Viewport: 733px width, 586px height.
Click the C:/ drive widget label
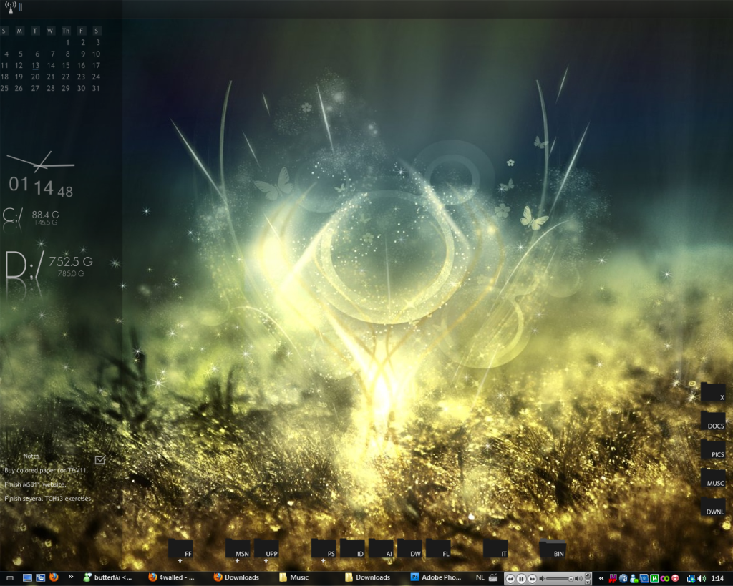(12, 217)
